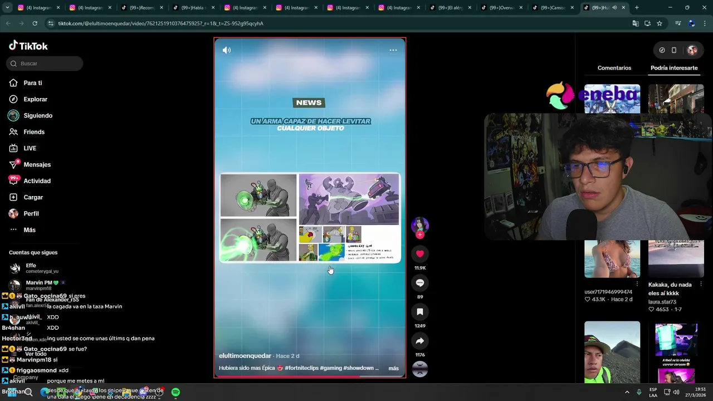Open the Explorar page

tap(35, 99)
